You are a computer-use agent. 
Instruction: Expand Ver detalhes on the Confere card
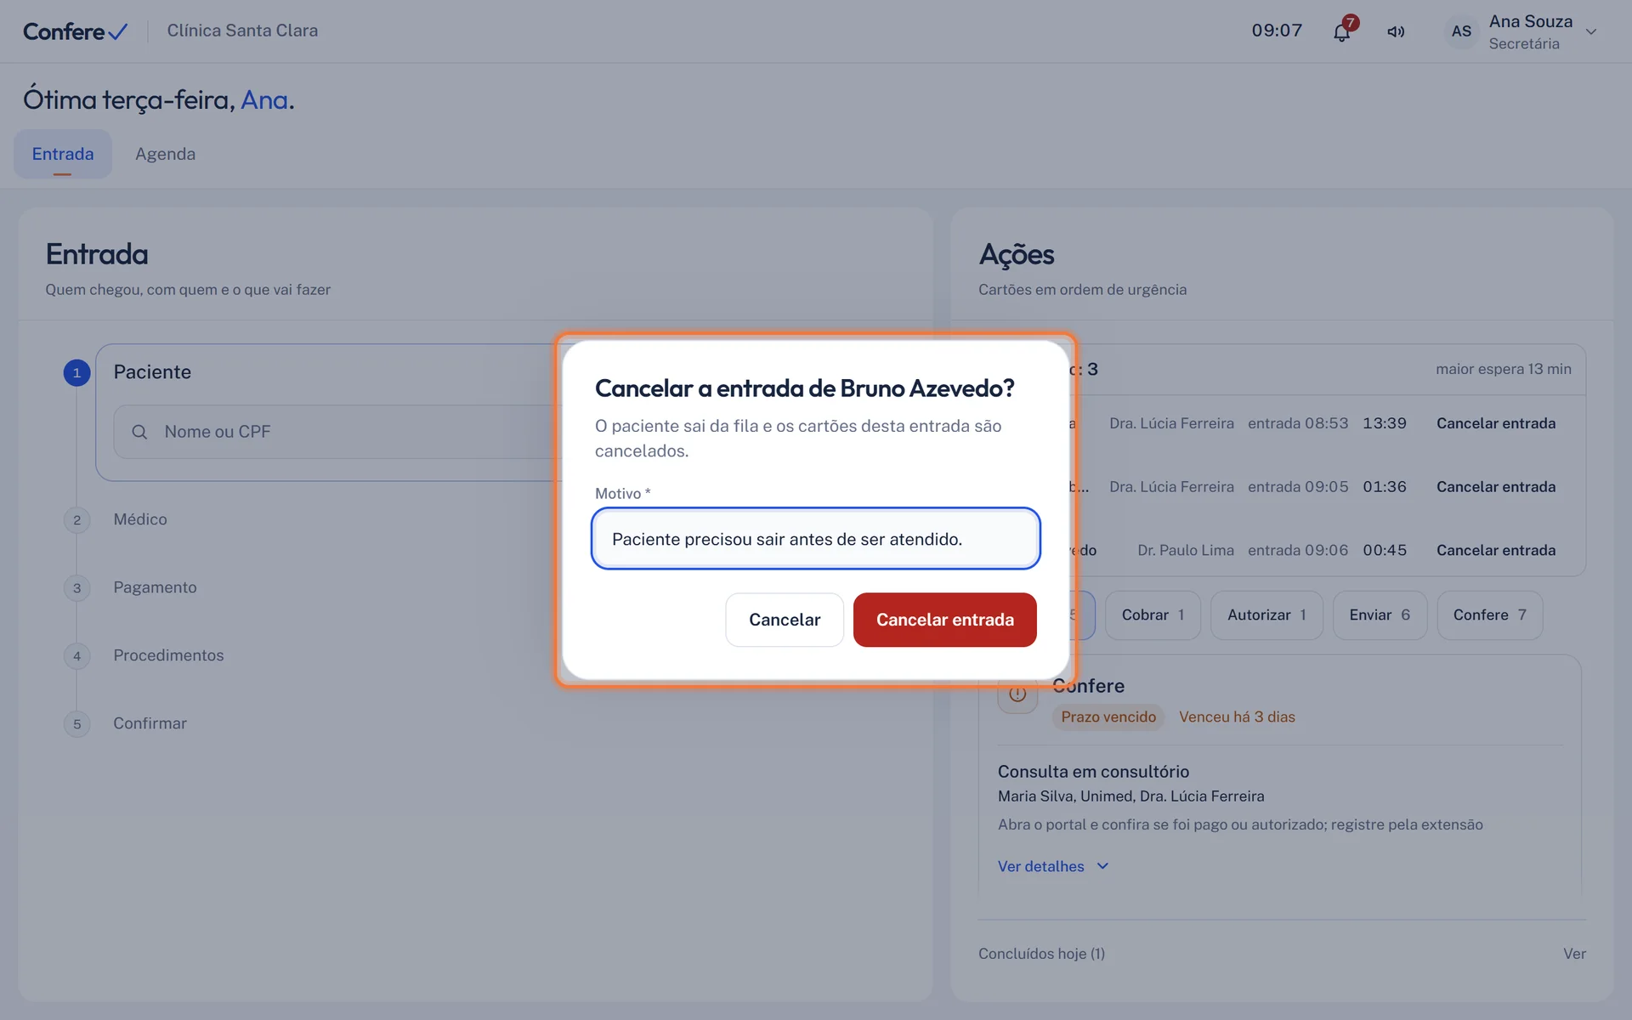1053,866
